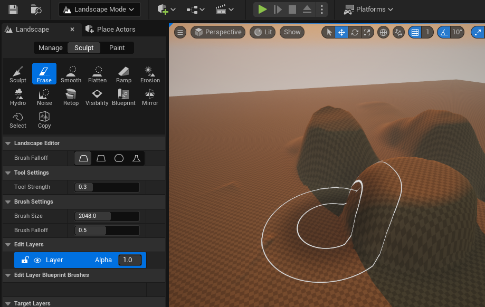Image resolution: width=485 pixels, height=307 pixels.
Task: Collapse the Brush Settings section
Action: (8, 202)
